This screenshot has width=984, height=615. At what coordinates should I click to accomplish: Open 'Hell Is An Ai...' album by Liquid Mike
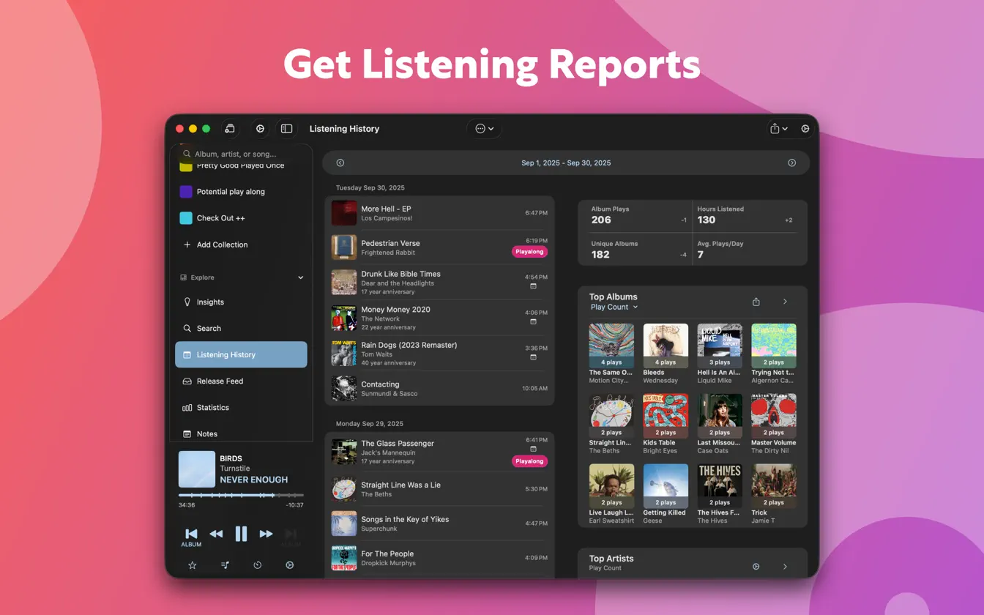(x=720, y=354)
